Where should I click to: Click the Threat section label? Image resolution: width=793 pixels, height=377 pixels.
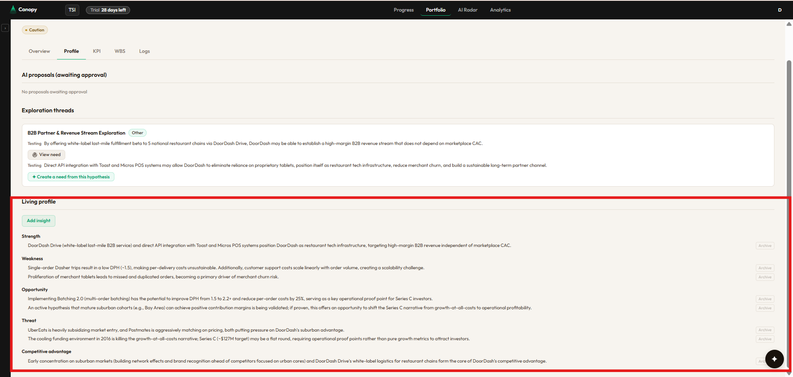[29, 320]
